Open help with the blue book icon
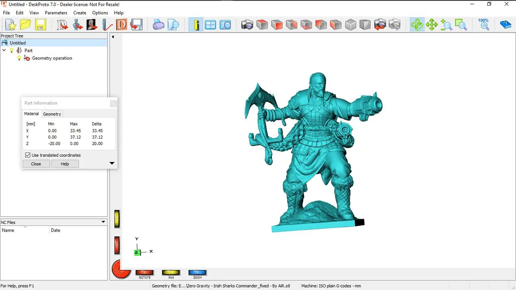Screen dimensions: 516x290 505,25
